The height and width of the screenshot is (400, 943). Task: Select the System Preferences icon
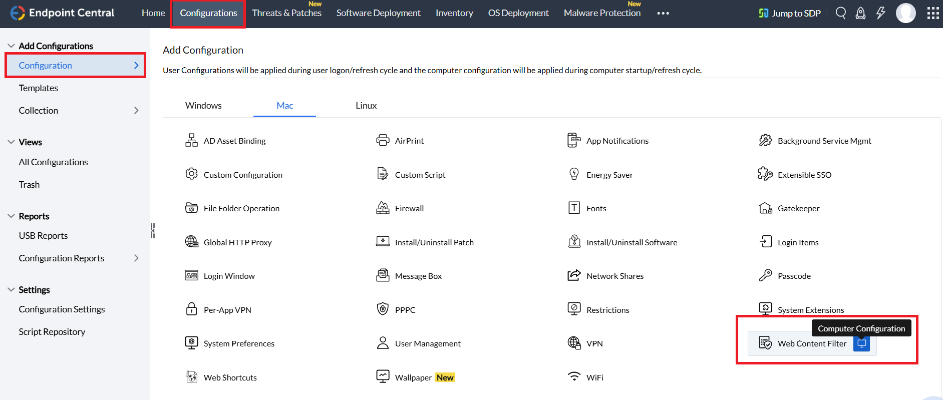(191, 343)
